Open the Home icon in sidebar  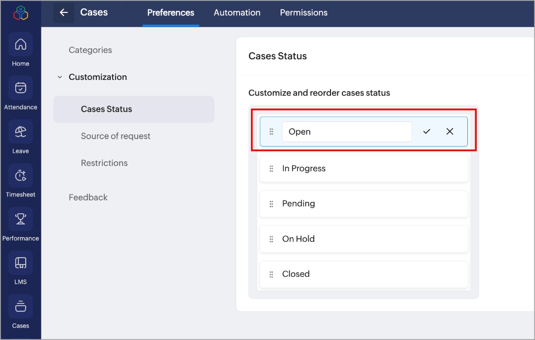click(x=20, y=45)
